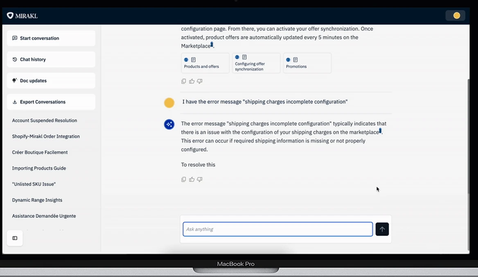Screen dimensions: 478x277
Task: Click citation marker after 'marketplace' in shipping answer
Action: 380,131
